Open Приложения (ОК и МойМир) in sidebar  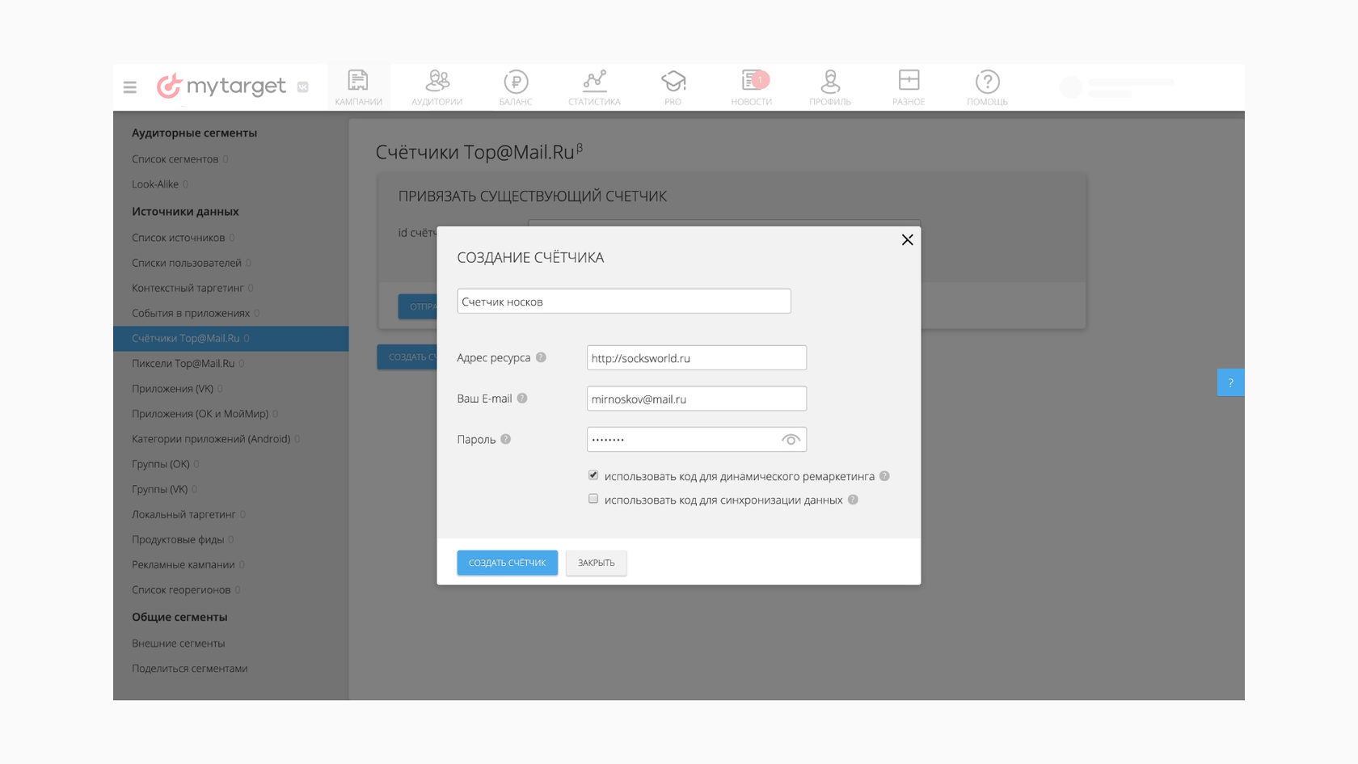pyautogui.click(x=200, y=413)
